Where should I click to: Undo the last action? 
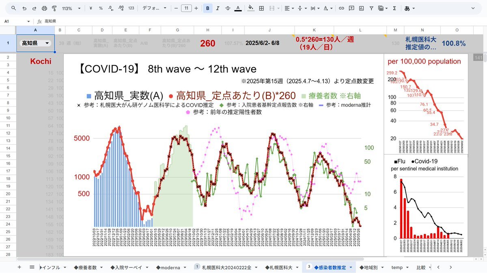(x=24, y=8)
